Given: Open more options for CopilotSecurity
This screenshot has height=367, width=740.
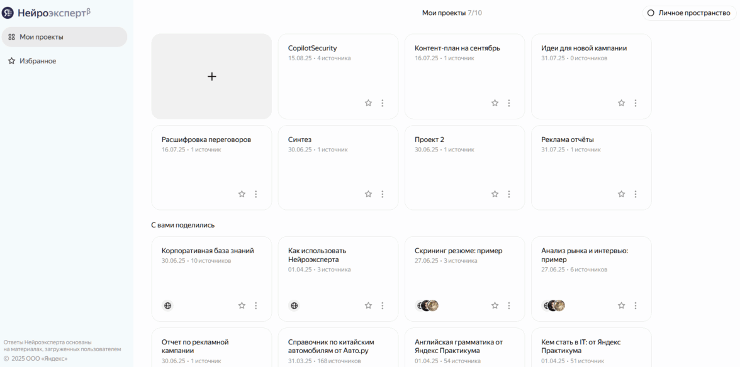Looking at the screenshot, I should point(383,102).
